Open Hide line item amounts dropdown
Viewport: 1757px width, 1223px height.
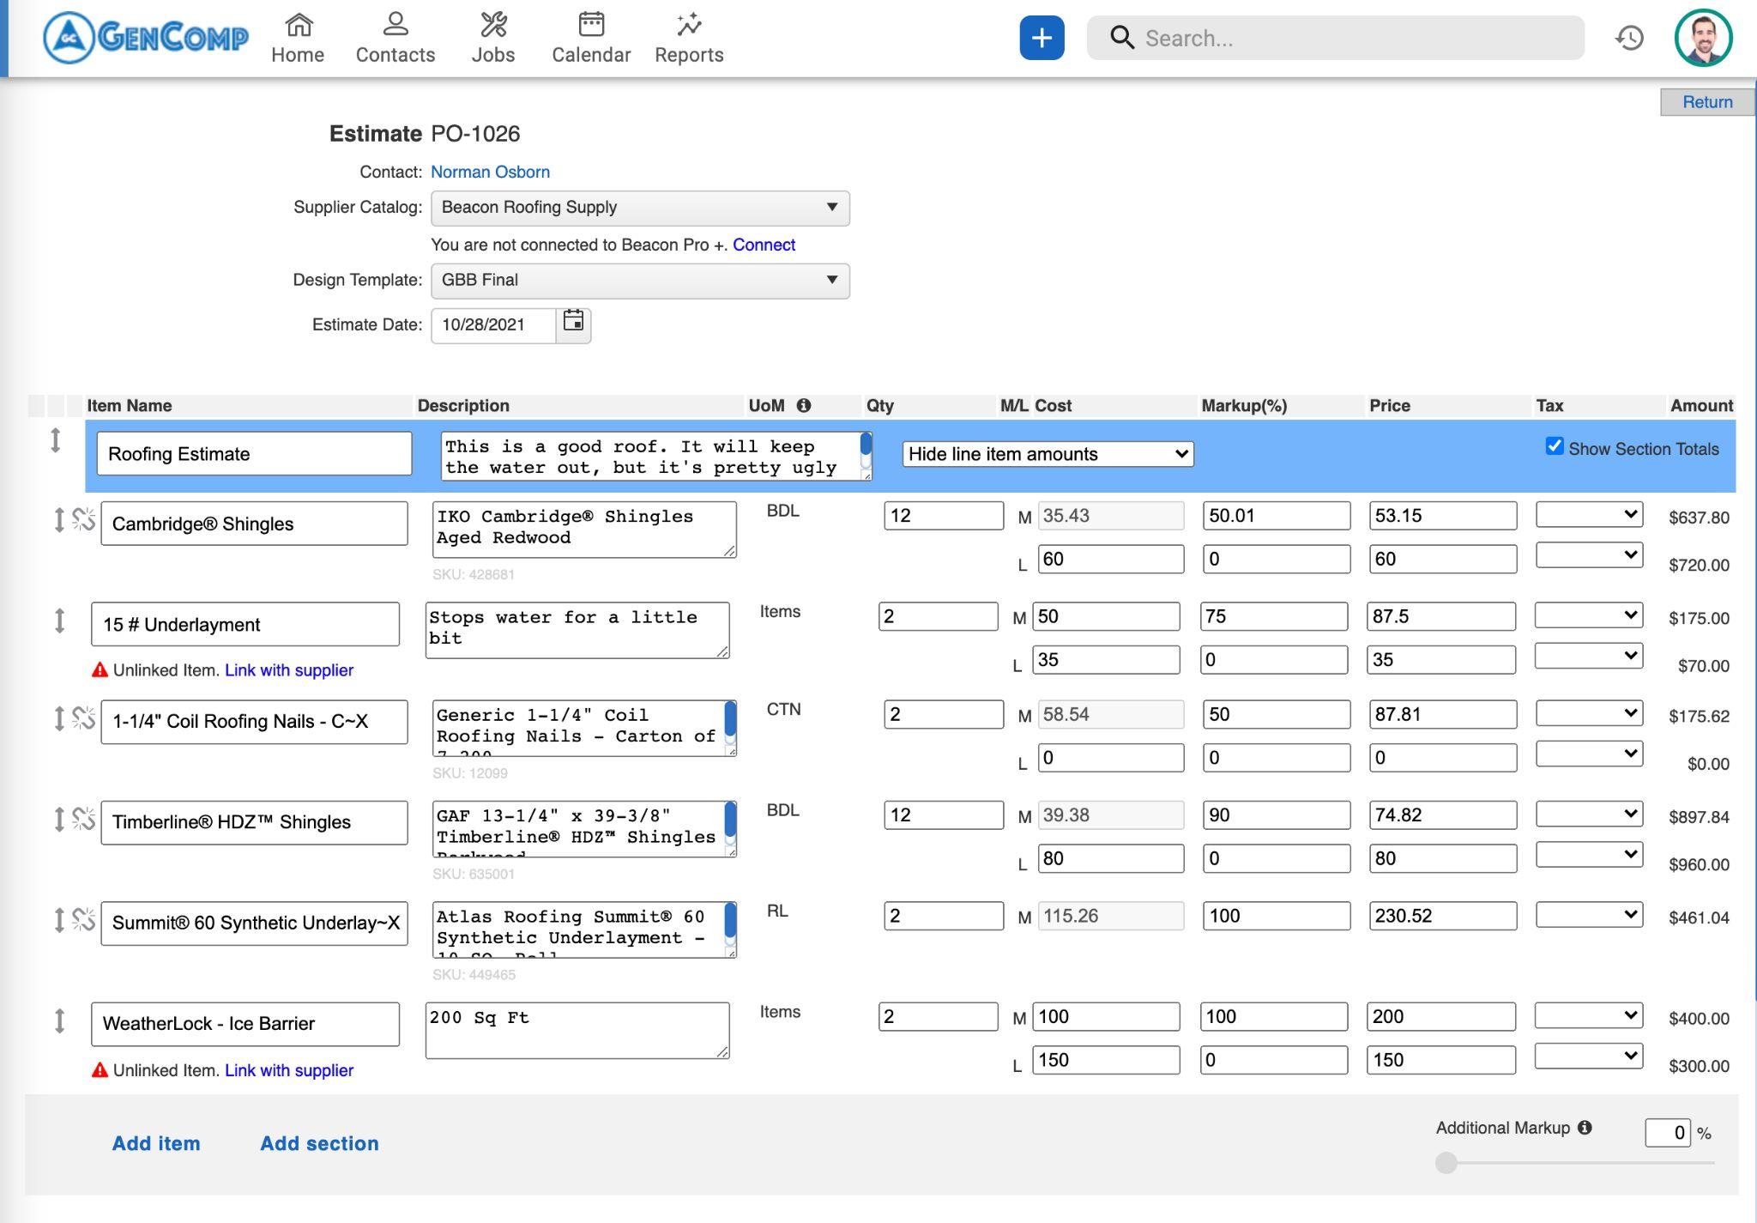pyautogui.click(x=1048, y=454)
